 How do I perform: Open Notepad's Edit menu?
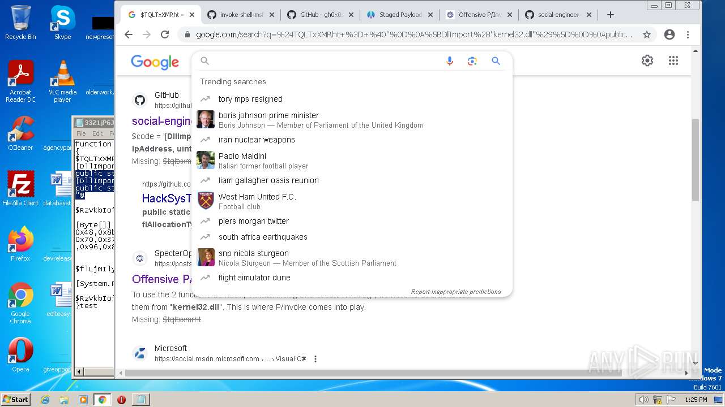pyautogui.click(x=97, y=133)
